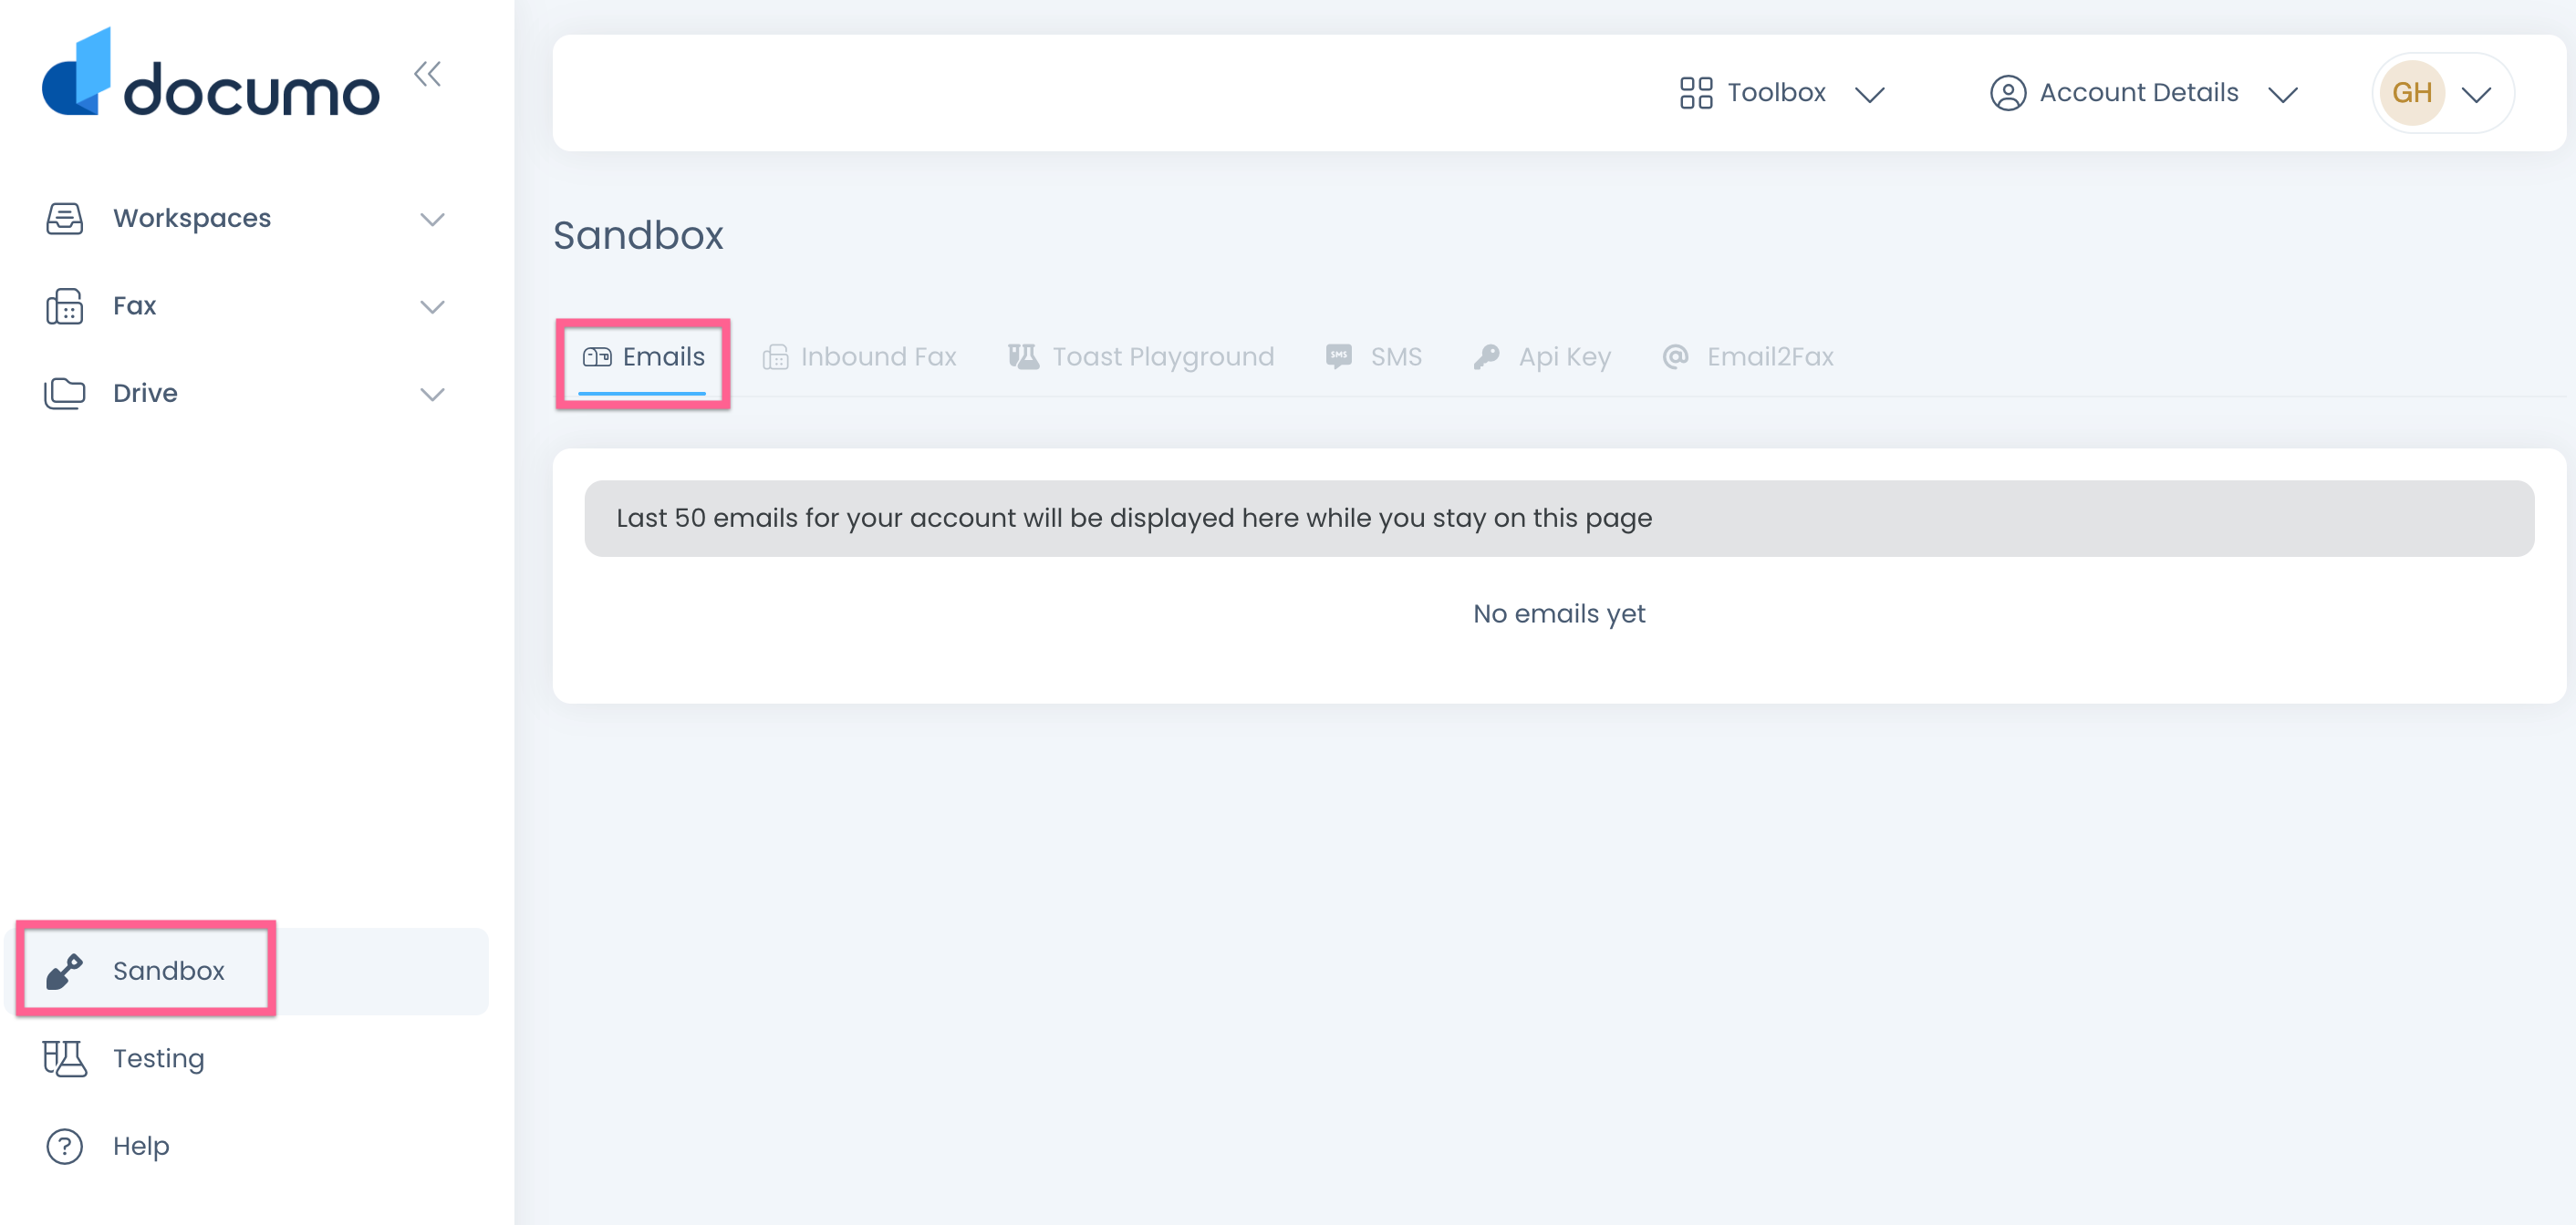The height and width of the screenshot is (1225, 2576).
Task: Click the Account Details person icon
Action: [x=2007, y=93]
